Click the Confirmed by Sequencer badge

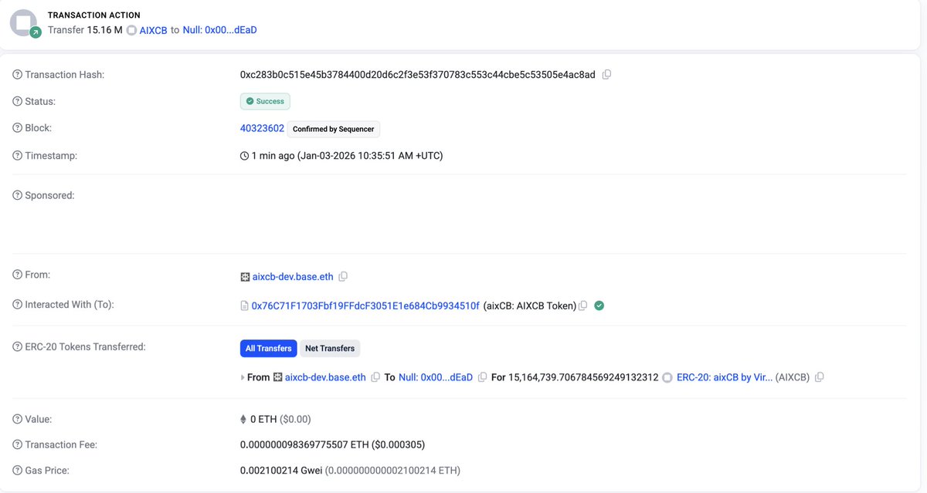point(334,129)
